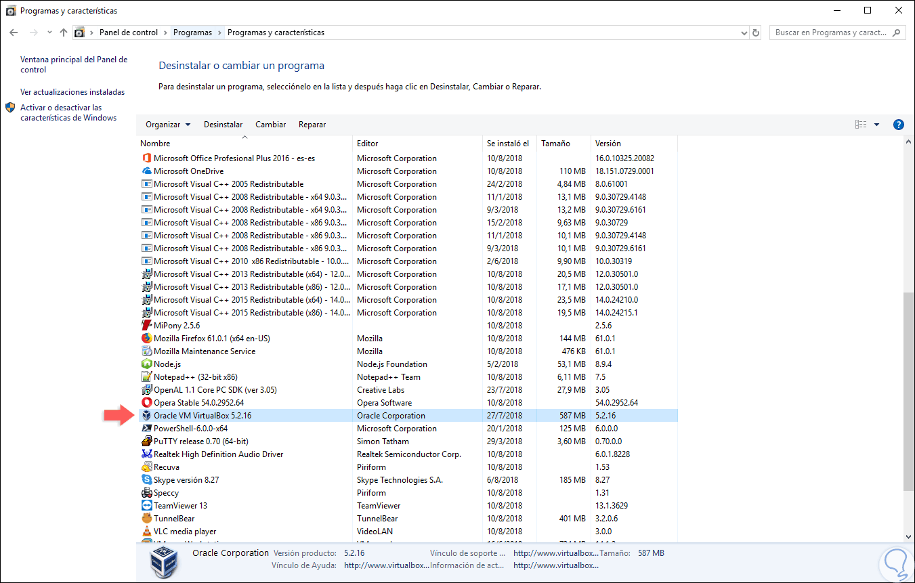Click the Oracle VM VirtualBox list icon
Screen dimensions: 915x583
146,416
